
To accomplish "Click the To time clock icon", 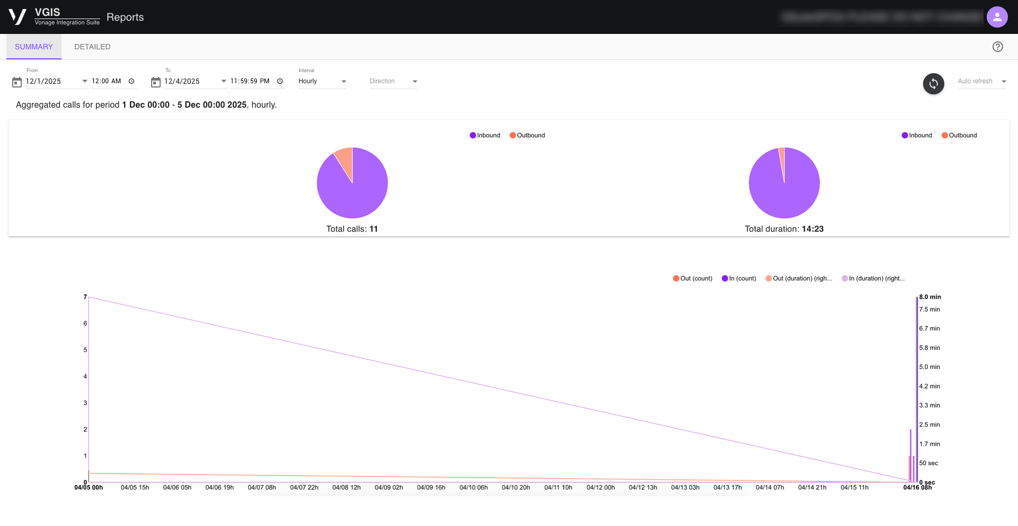I will click(280, 81).
